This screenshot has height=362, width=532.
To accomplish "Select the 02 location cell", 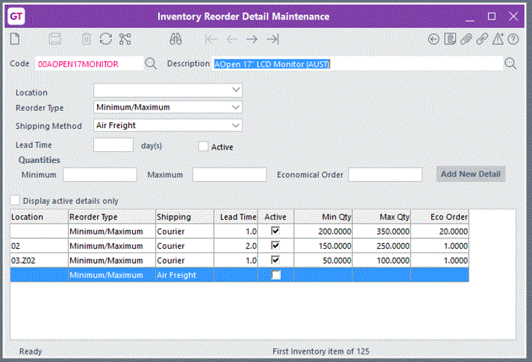I will click(x=39, y=246).
